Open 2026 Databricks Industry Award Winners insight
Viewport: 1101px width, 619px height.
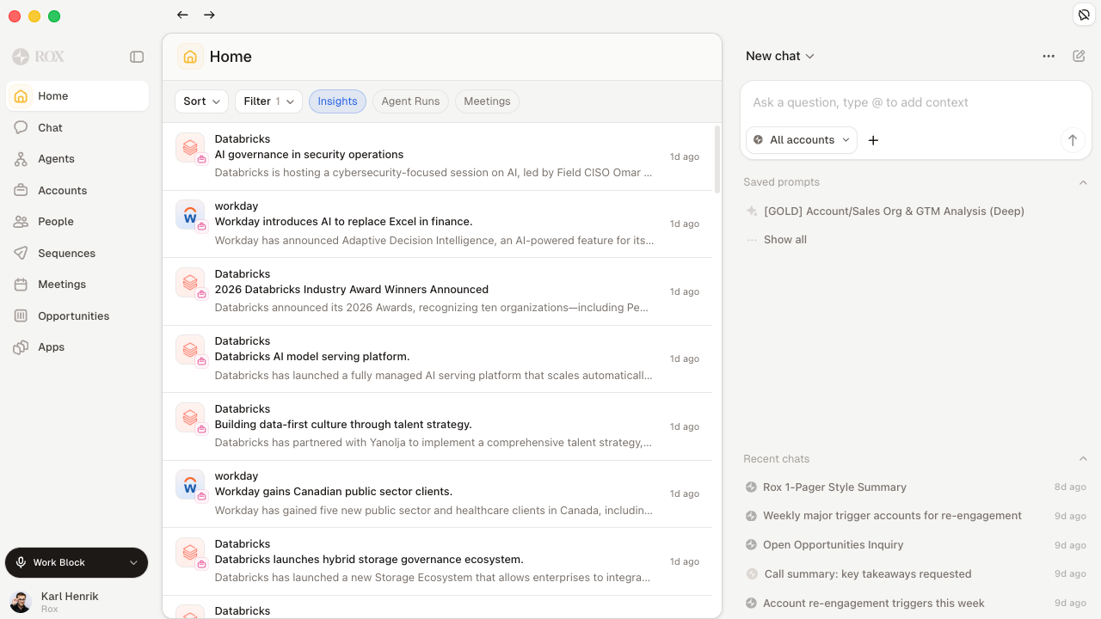[x=437, y=291]
